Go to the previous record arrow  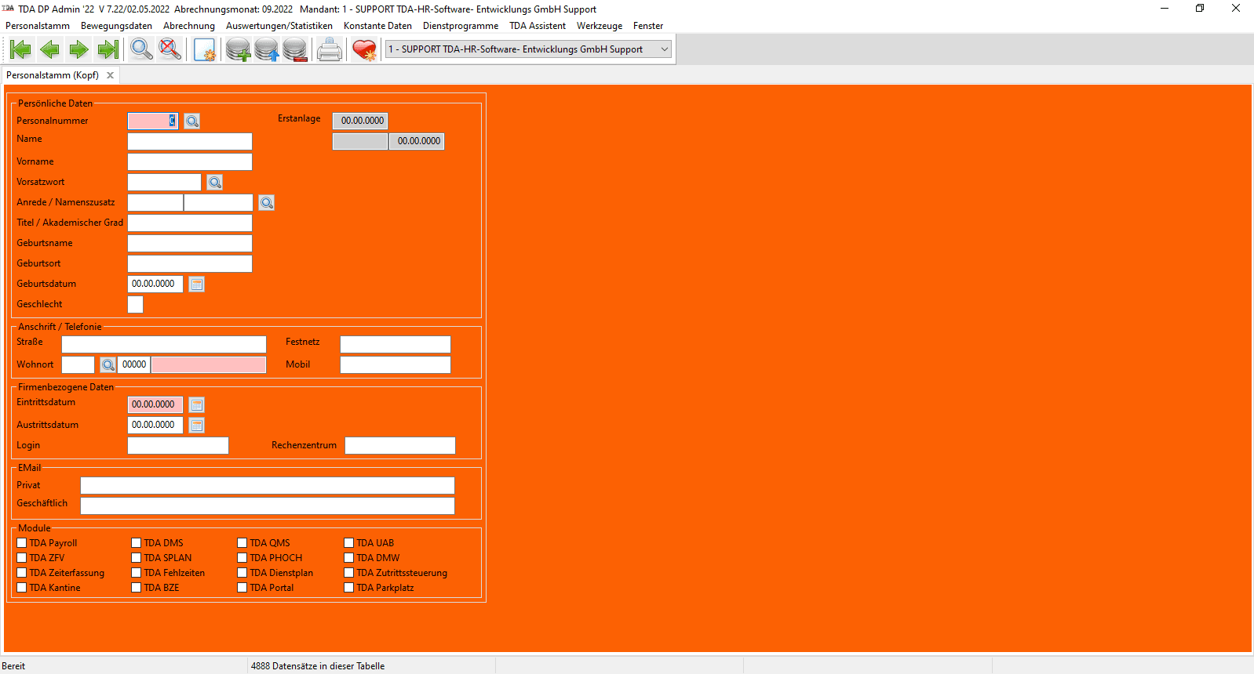tap(49, 50)
